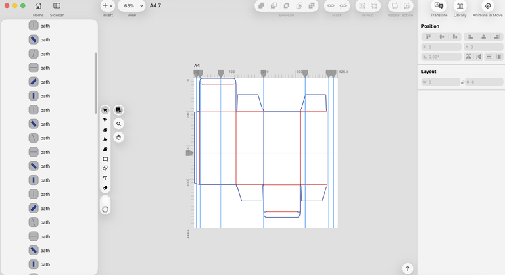Select the Text tool
The height and width of the screenshot is (275, 505).
(105, 178)
